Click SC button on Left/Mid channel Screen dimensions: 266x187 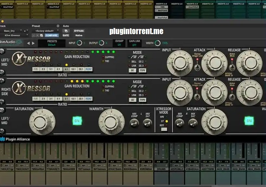tap(133, 70)
